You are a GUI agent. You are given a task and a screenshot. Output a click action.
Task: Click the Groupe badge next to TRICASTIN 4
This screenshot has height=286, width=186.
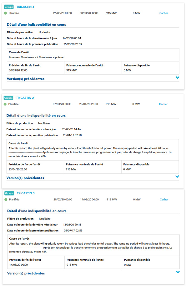pyautogui.click(x=9, y=7)
